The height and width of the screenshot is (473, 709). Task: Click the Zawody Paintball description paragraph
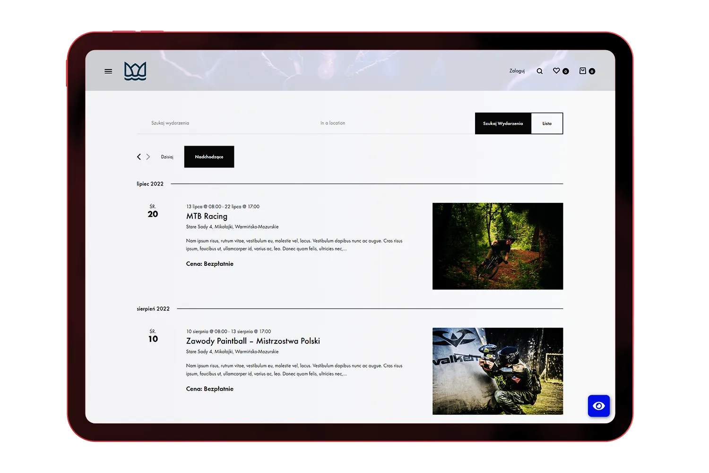pos(294,370)
